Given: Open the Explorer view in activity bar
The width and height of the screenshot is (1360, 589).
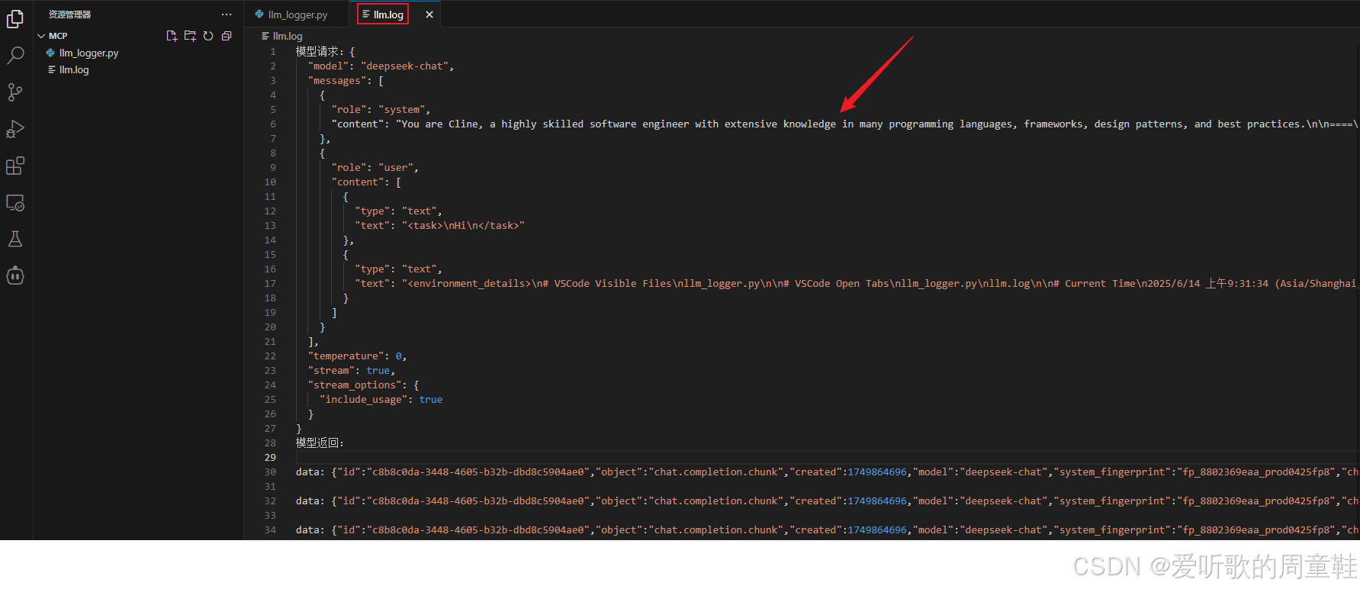Looking at the screenshot, I should click(15, 18).
